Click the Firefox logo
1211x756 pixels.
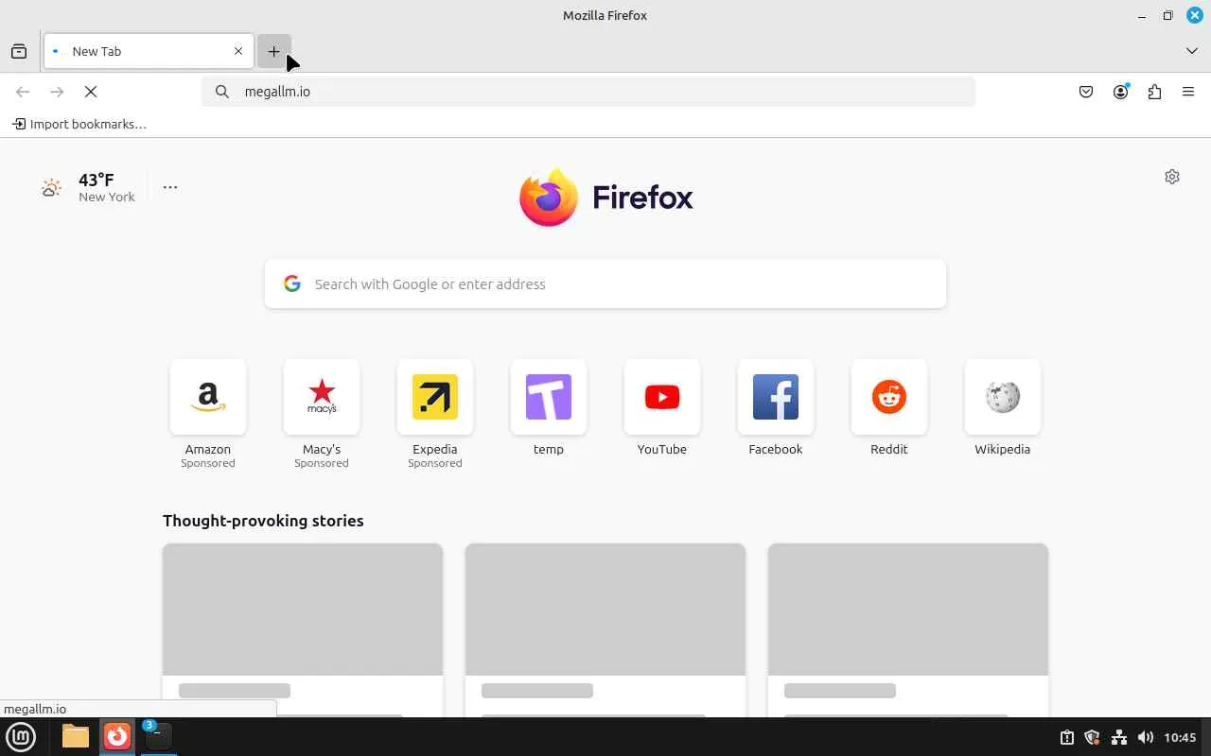(x=605, y=198)
